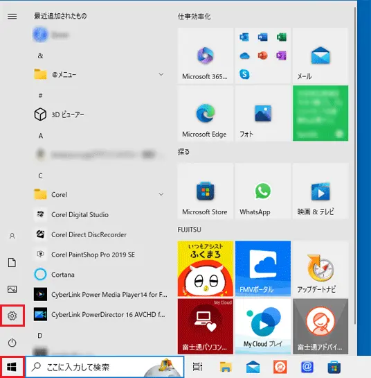The width and height of the screenshot is (371, 378).
Task: Click the FUJITSU group title
Action: (190, 230)
